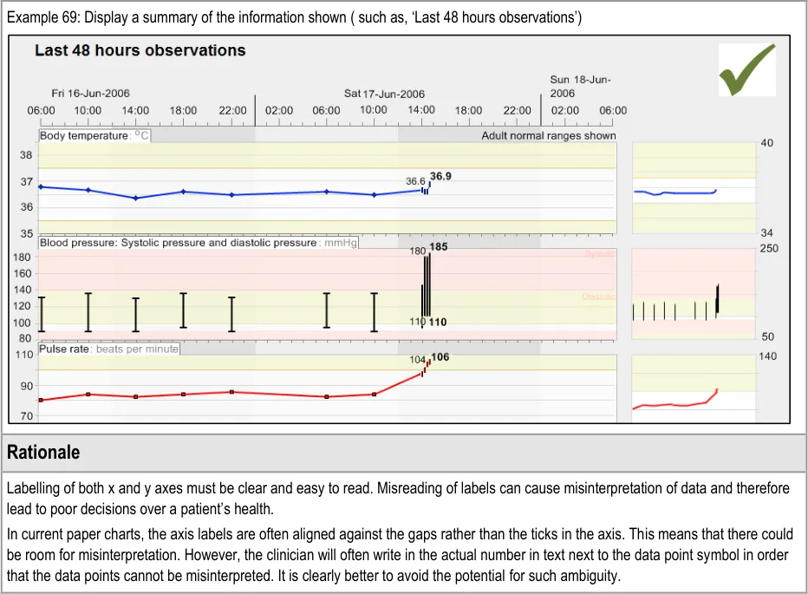Select the first red pulse rate data point
The width and height of the screenshot is (808, 594).
pyautogui.click(x=41, y=400)
